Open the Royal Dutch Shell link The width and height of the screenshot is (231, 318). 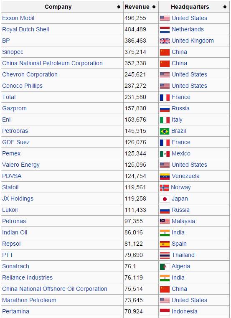tap(25, 29)
